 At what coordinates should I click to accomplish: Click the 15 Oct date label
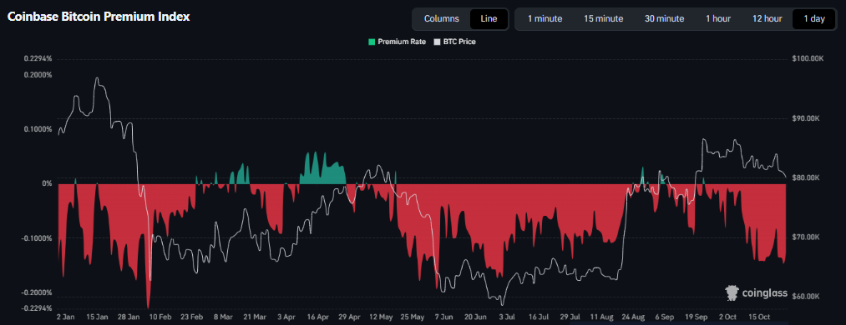[760, 317]
